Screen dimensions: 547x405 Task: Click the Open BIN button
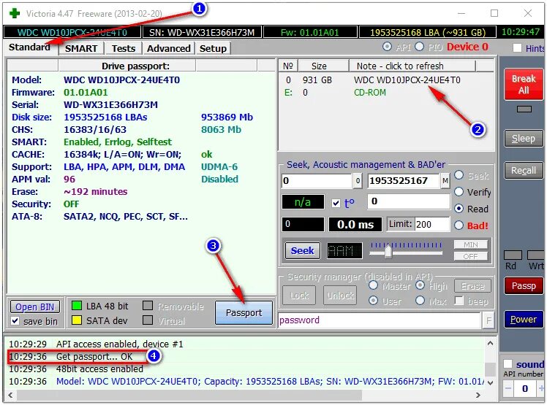point(35,306)
